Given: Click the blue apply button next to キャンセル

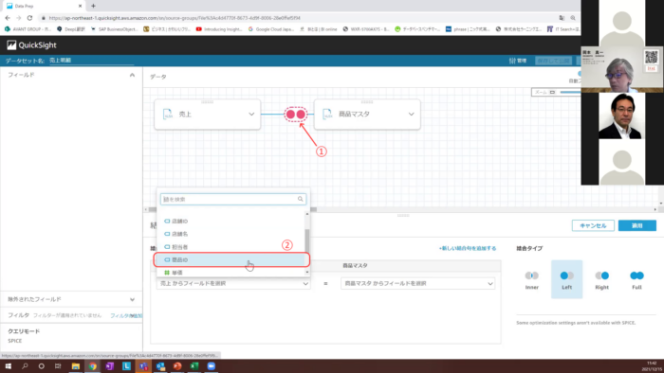Looking at the screenshot, I should [x=637, y=225].
